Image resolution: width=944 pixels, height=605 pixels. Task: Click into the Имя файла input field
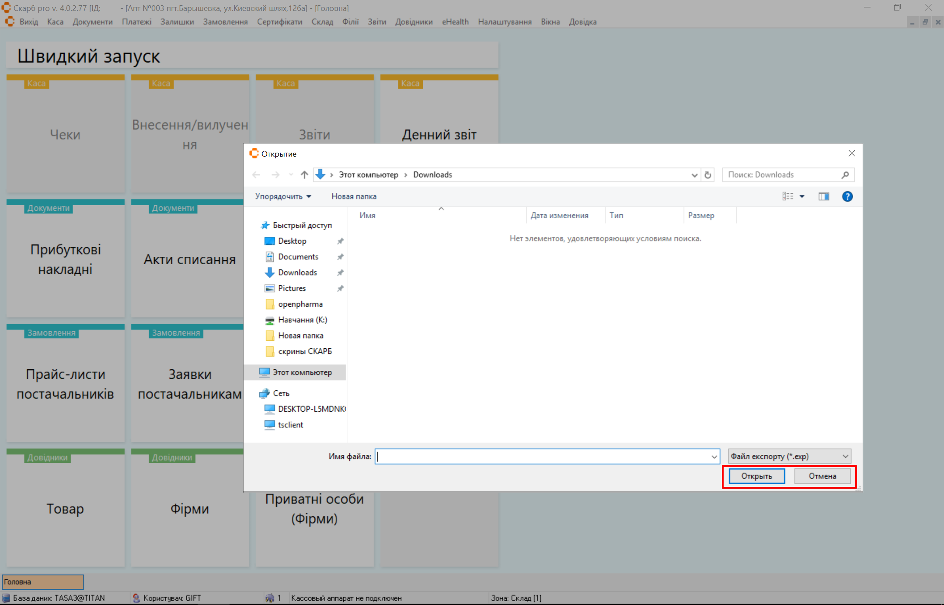coord(542,456)
